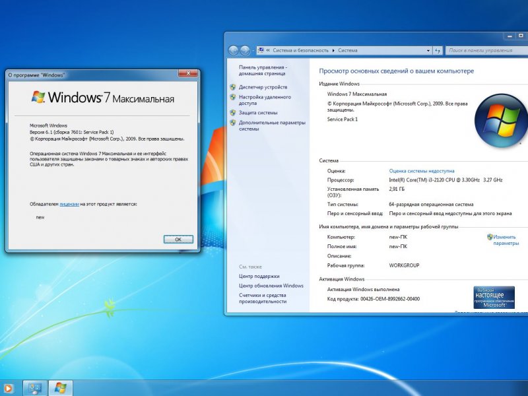
Task: Click the refresh button beside address bar
Action: [437, 51]
